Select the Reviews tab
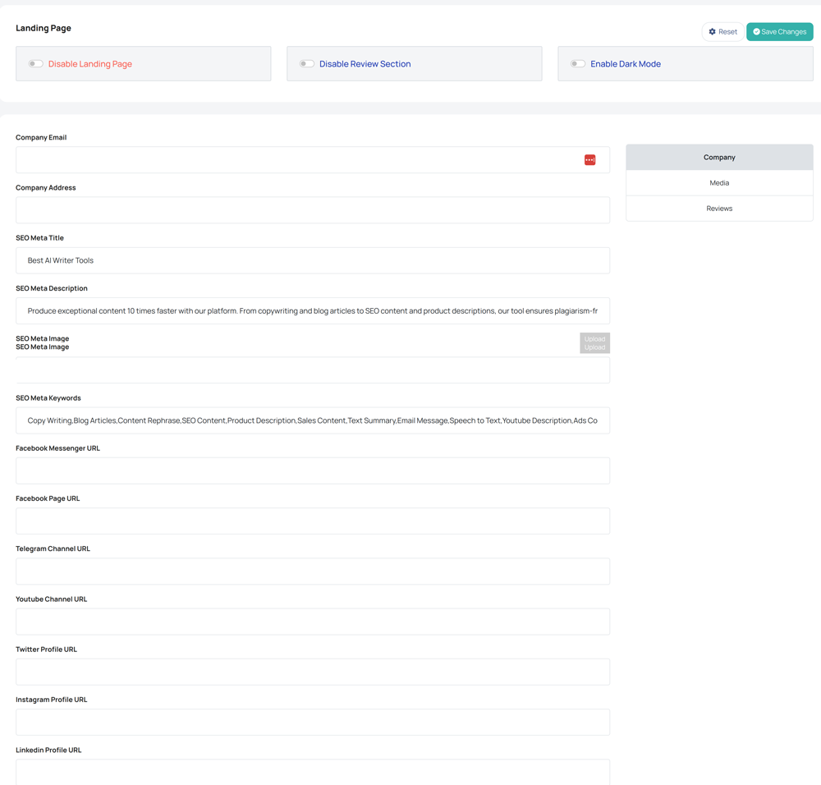The height and width of the screenshot is (785, 821). pos(719,209)
